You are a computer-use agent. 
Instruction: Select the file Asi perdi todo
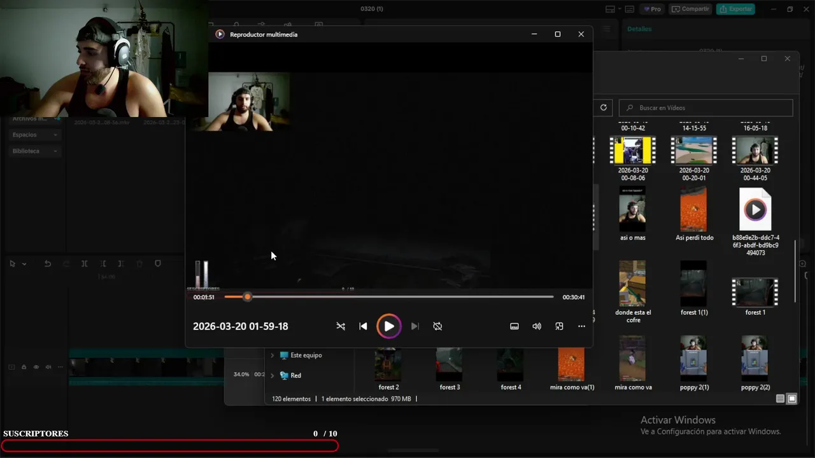click(694, 214)
